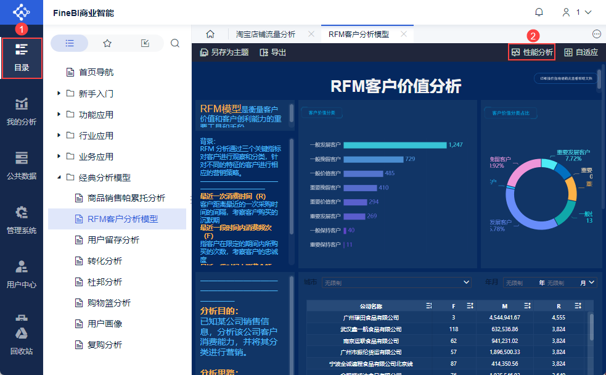Screen dimensions: 606x375
Task: Collapse the 经典分析模型 folder
Action: [x=59, y=177]
